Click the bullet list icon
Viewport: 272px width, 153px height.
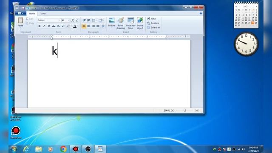[x=93, y=20]
